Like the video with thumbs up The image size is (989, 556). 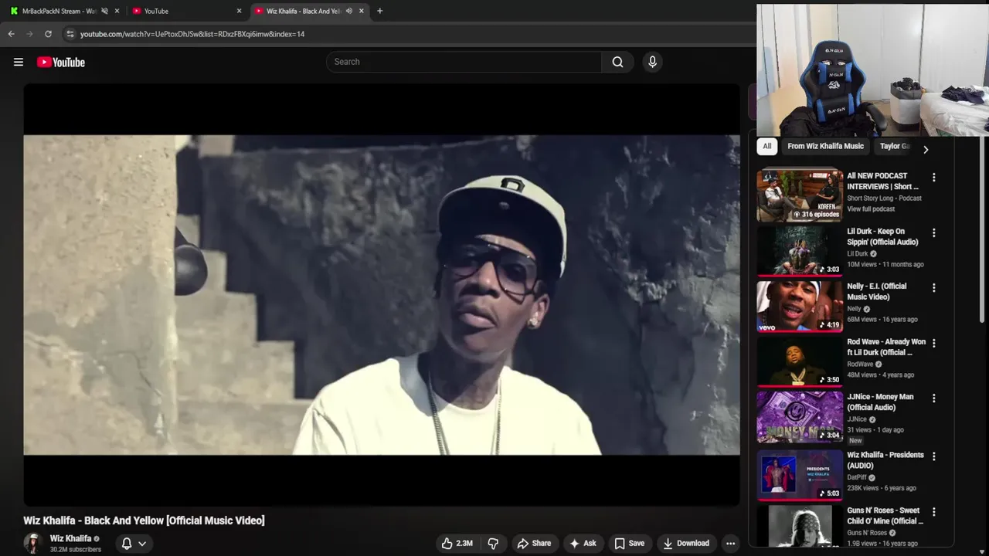(457, 544)
